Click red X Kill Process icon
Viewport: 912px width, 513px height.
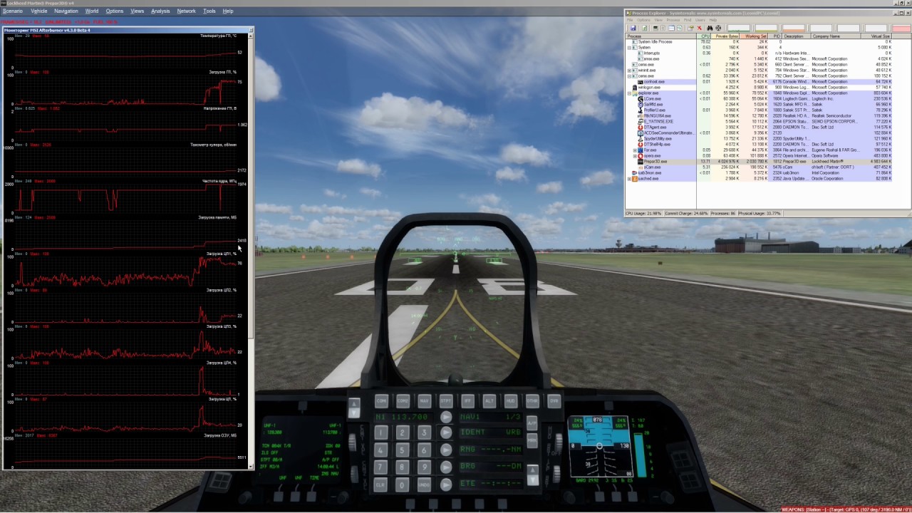[700, 28]
